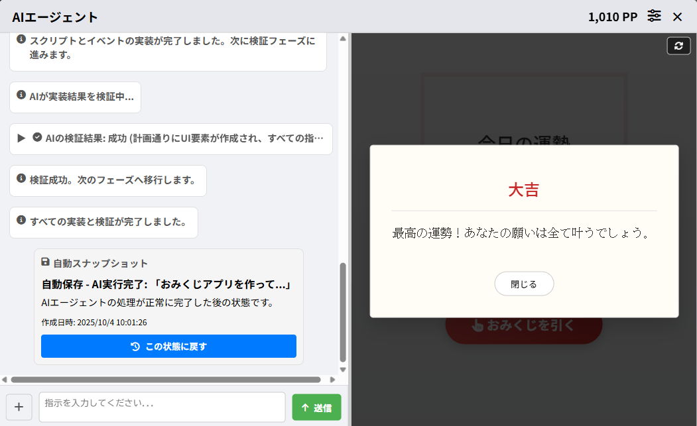The width and height of the screenshot is (697, 426).
Task: Click the horizontal scrollbar right arrow
Action: click(x=333, y=380)
